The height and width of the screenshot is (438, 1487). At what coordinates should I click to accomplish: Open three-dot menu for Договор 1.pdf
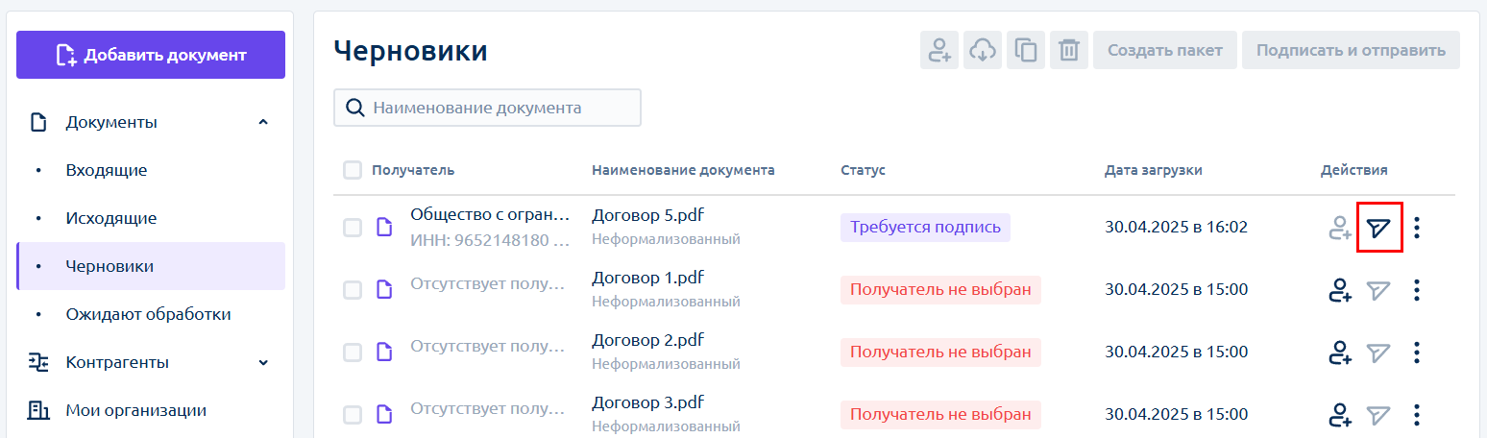click(1417, 290)
